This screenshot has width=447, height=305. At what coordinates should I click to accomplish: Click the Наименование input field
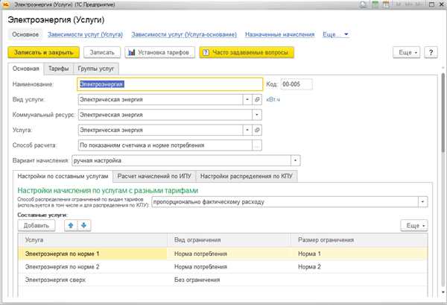(x=170, y=84)
